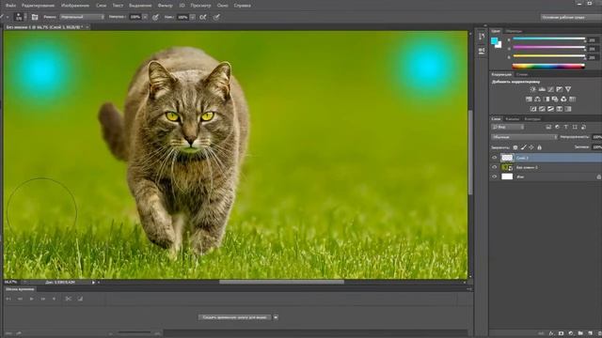
Task: Click the split-at-playhead scissors in timeline
Action: coord(68,299)
